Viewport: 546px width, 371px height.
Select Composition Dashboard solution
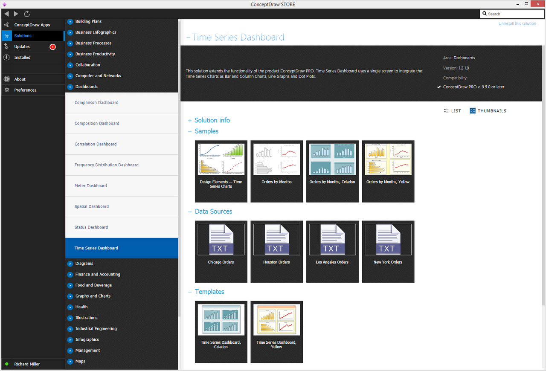(x=122, y=124)
